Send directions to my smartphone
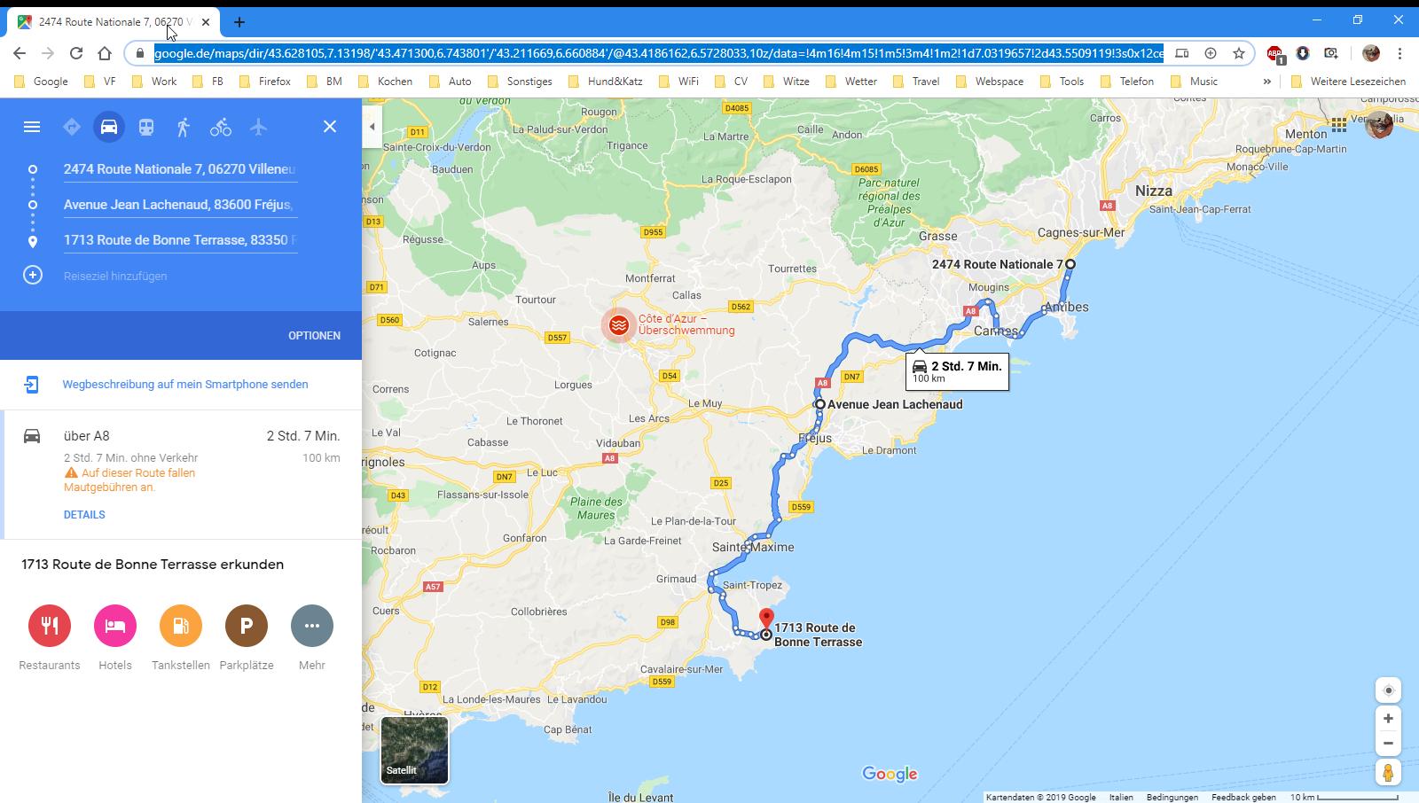The image size is (1419, 803). pyautogui.click(x=185, y=385)
